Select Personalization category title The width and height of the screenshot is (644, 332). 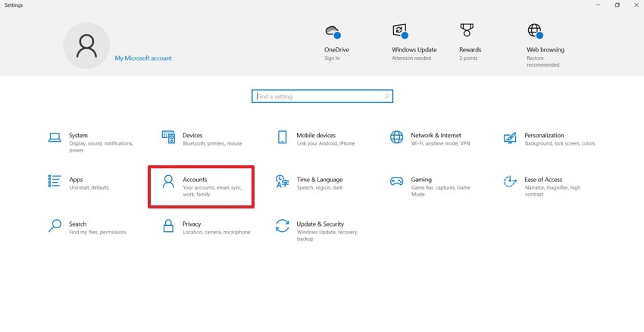pos(544,135)
